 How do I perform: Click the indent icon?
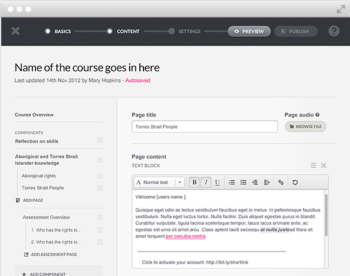(267, 183)
